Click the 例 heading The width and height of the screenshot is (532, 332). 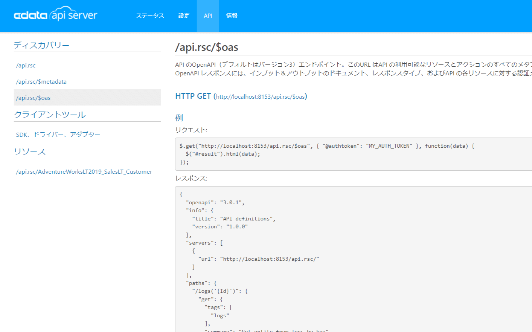[x=179, y=118]
